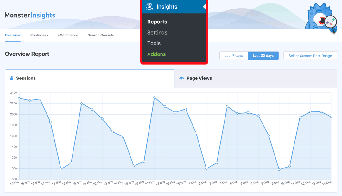Viewport: 342px width, 196px height.
Task: Open the Addons menu entry
Action: coord(156,54)
